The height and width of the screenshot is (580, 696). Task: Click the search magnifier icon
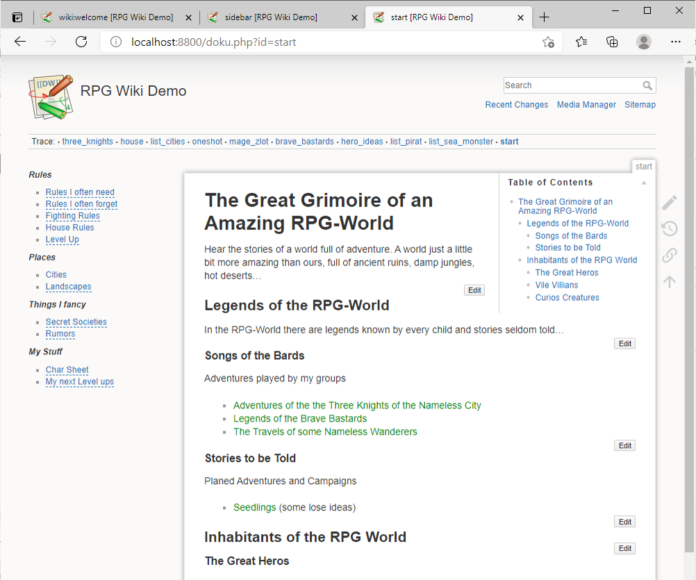[648, 85]
